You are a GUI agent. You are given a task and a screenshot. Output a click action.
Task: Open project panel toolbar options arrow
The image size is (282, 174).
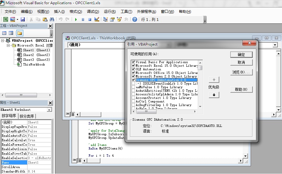coord(51,33)
